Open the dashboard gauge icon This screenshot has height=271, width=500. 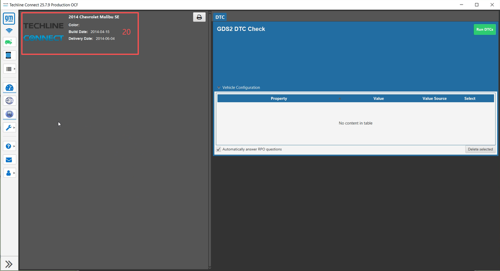[x=9, y=88]
